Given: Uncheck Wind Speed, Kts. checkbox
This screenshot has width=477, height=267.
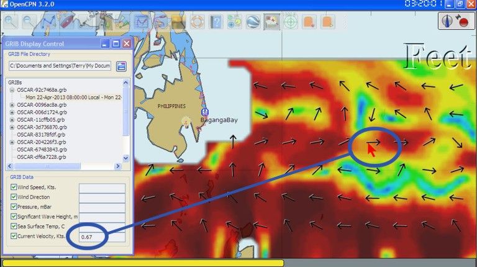Looking at the screenshot, I should pyautogui.click(x=14, y=188).
